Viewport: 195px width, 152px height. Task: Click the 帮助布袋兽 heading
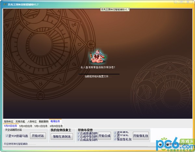point(85,130)
